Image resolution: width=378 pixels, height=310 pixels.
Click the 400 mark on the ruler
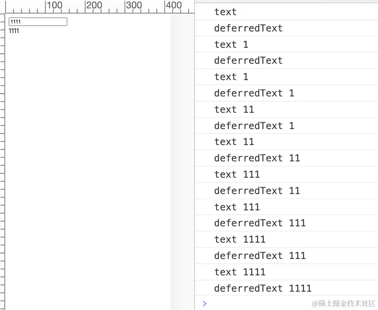point(173,6)
